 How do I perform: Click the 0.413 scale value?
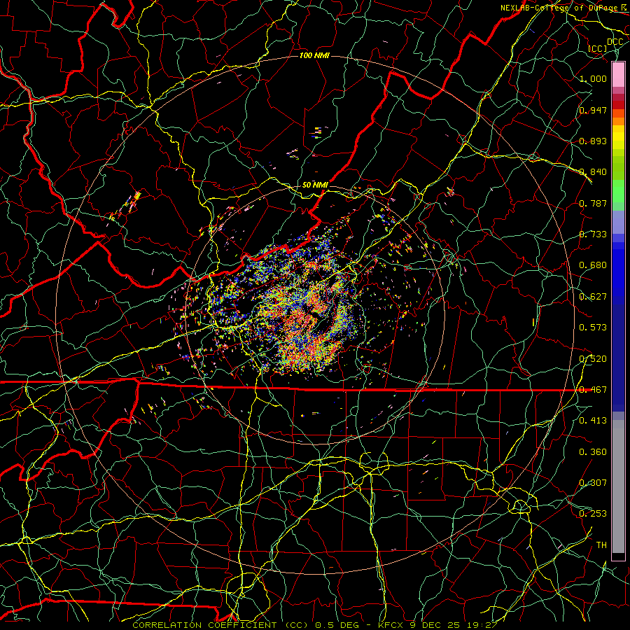593,421
